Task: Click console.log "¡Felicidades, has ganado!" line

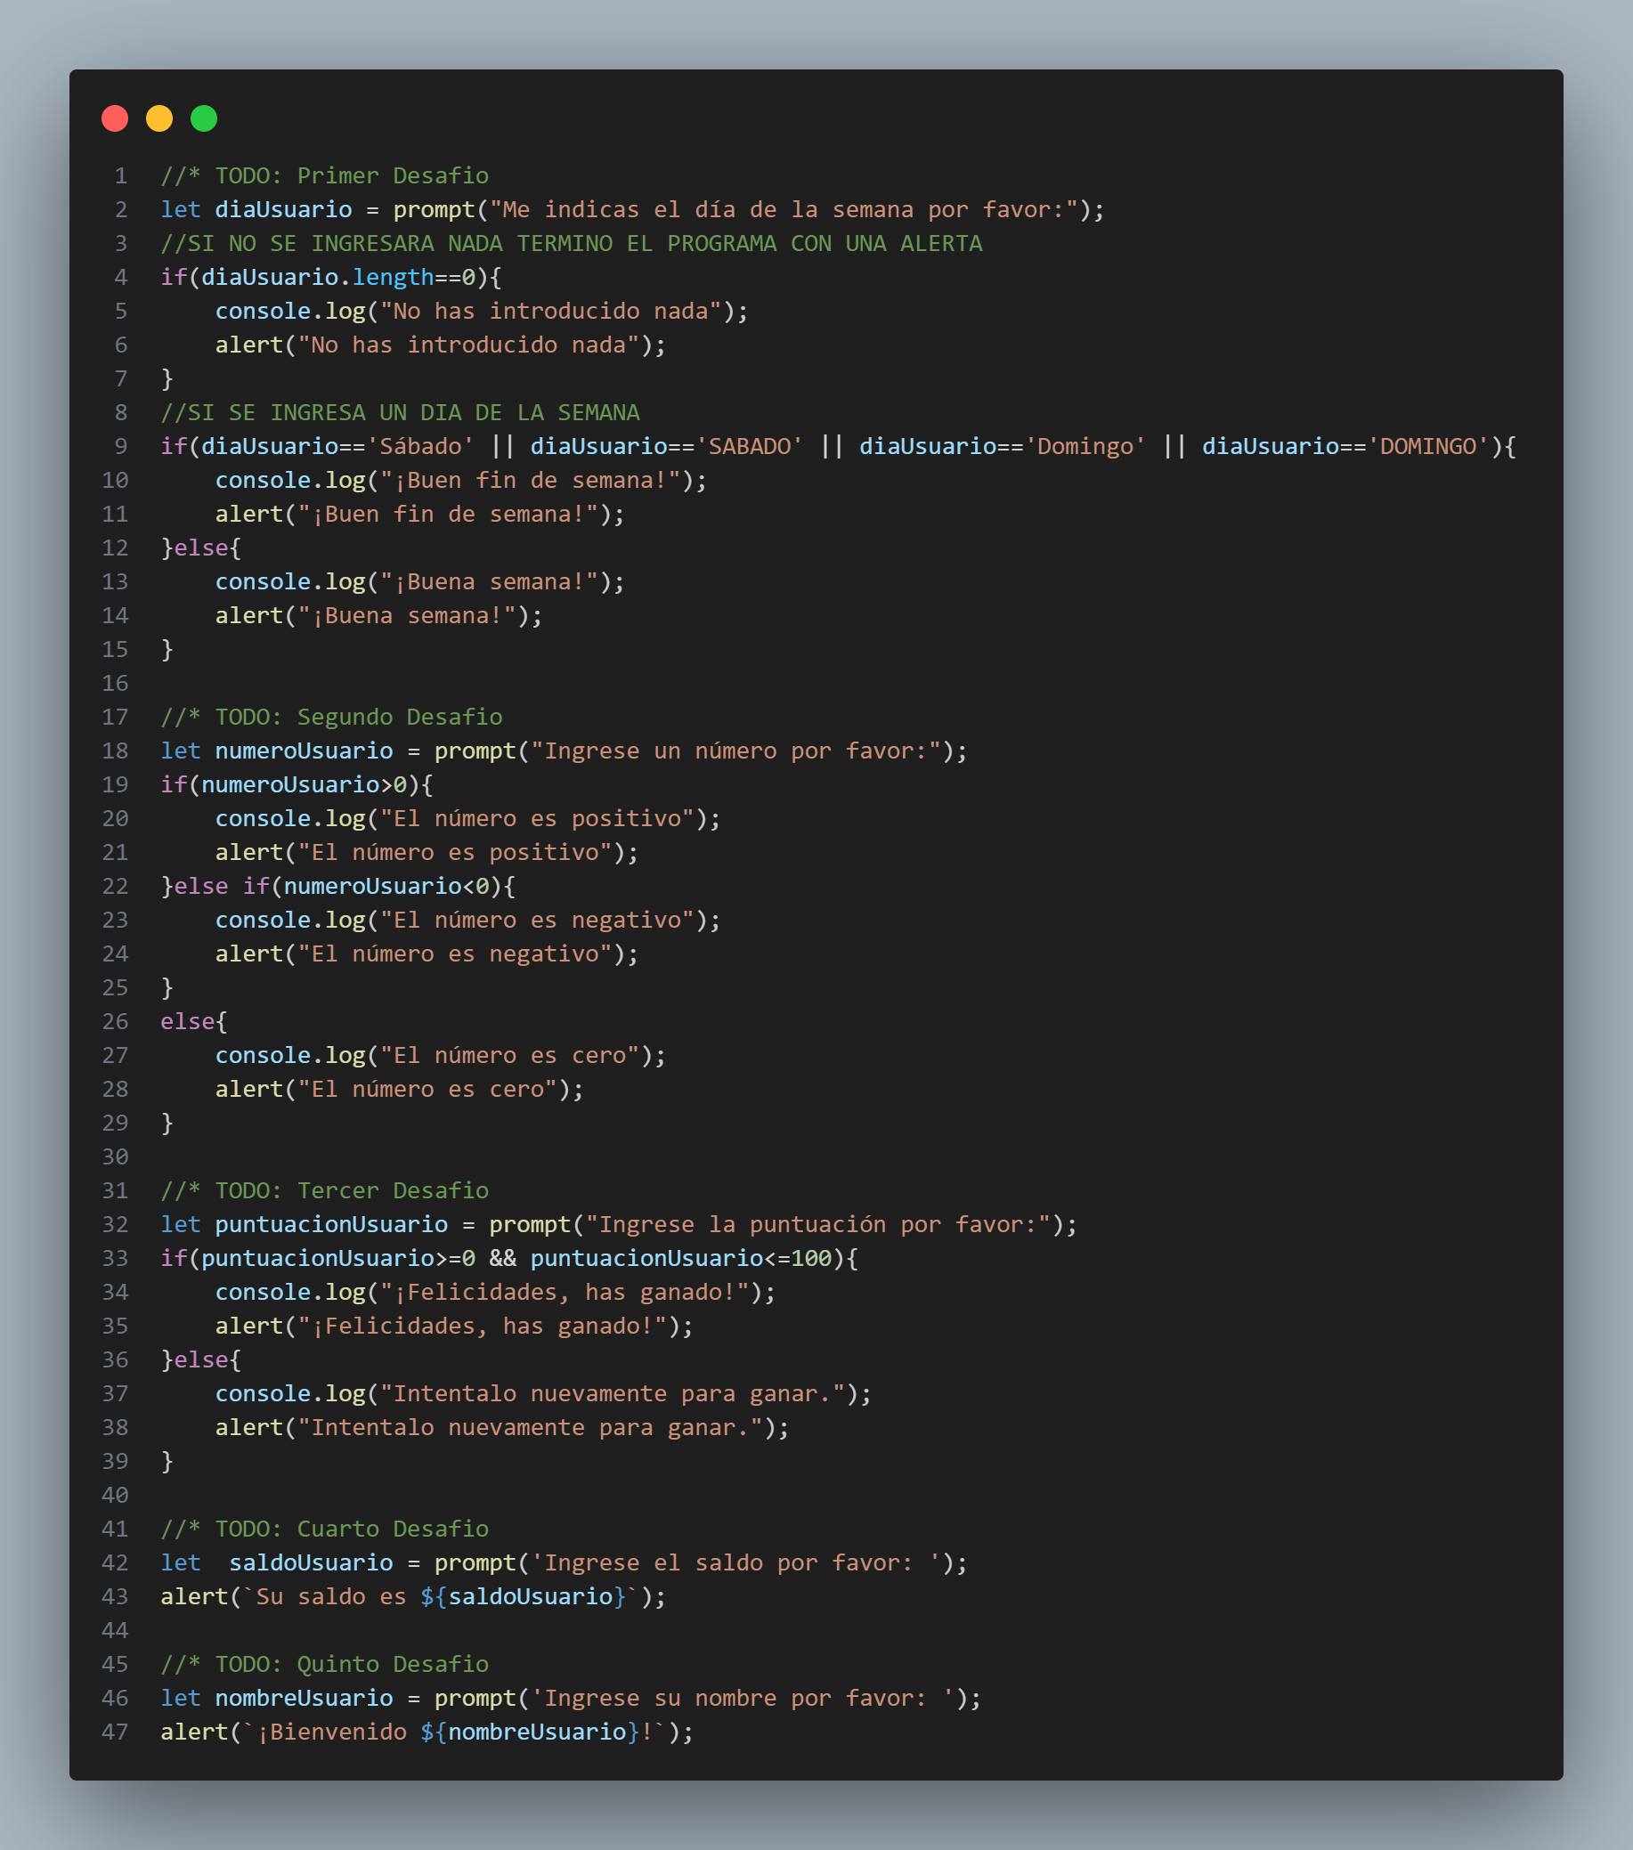Action: (495, 1293)
